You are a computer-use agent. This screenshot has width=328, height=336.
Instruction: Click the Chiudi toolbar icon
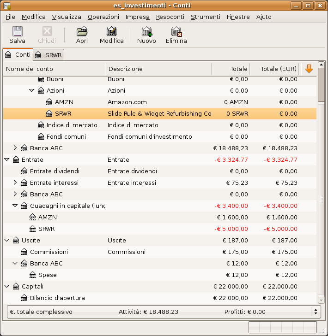47,31
